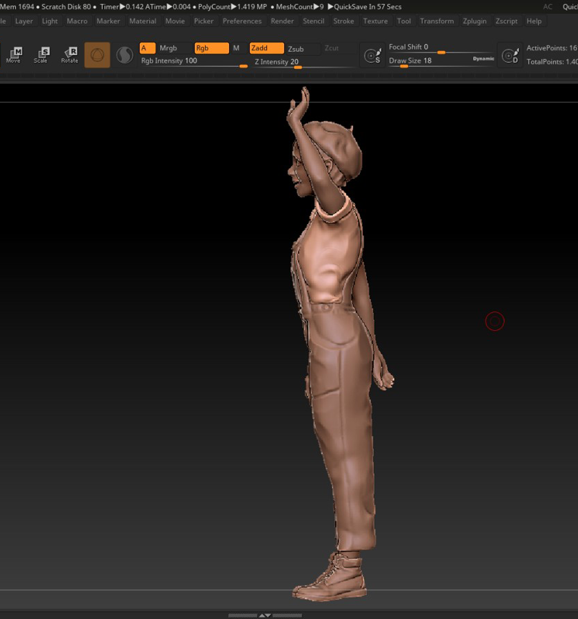Viewport: 578px width, 619px height.
Task: Click the PolyCount 1.419 MP readout
Action: click(x=232, y=7)
